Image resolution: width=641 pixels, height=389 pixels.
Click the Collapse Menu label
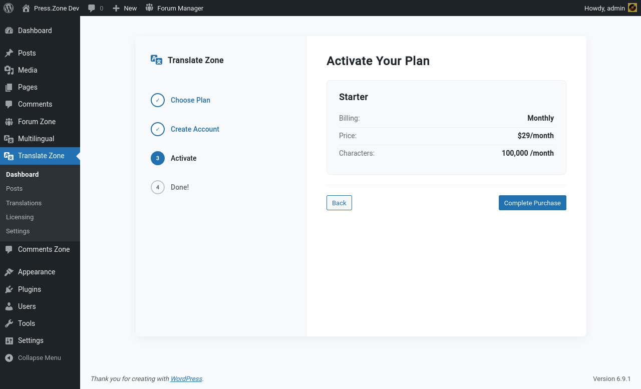[x=40, y=358]
